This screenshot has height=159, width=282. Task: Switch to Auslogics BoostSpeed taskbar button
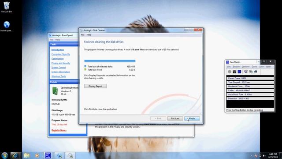pyautogui.click(x=59, y=155)
